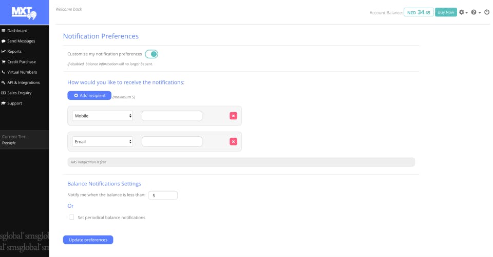This screenshot has width=493, height=257.
Task: Toggle customize notification preferences switch
Action: coord(151,54)
